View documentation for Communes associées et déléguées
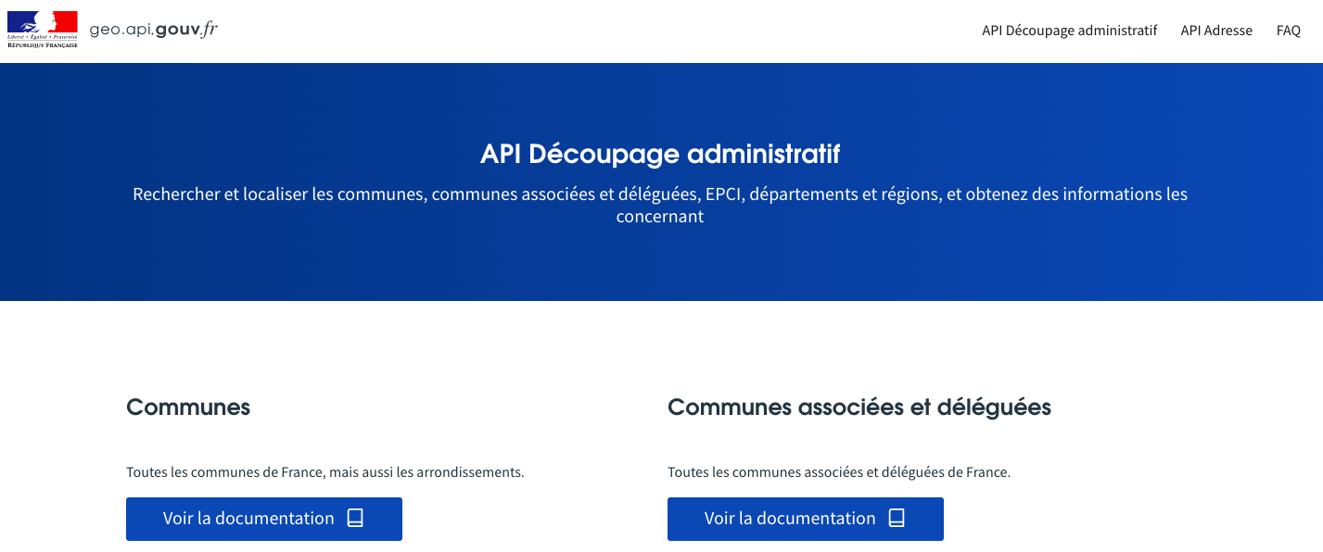This screenshot has width=1323, height=552. pos(806,519)
